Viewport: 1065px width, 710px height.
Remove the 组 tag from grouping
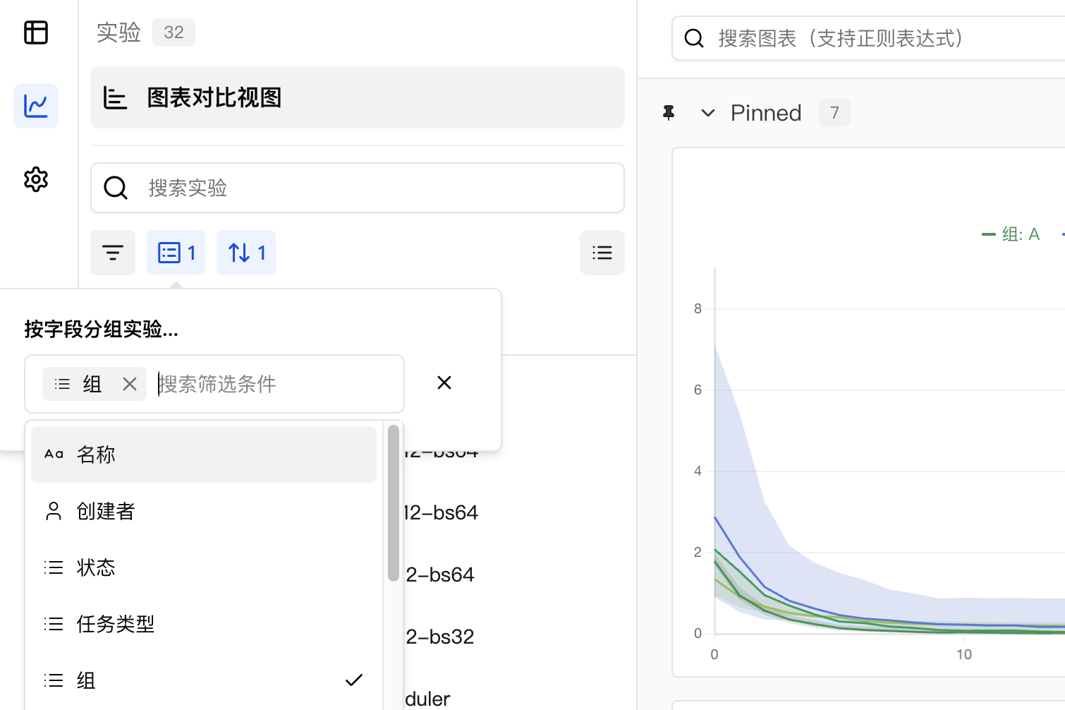(x=130, y=384)
